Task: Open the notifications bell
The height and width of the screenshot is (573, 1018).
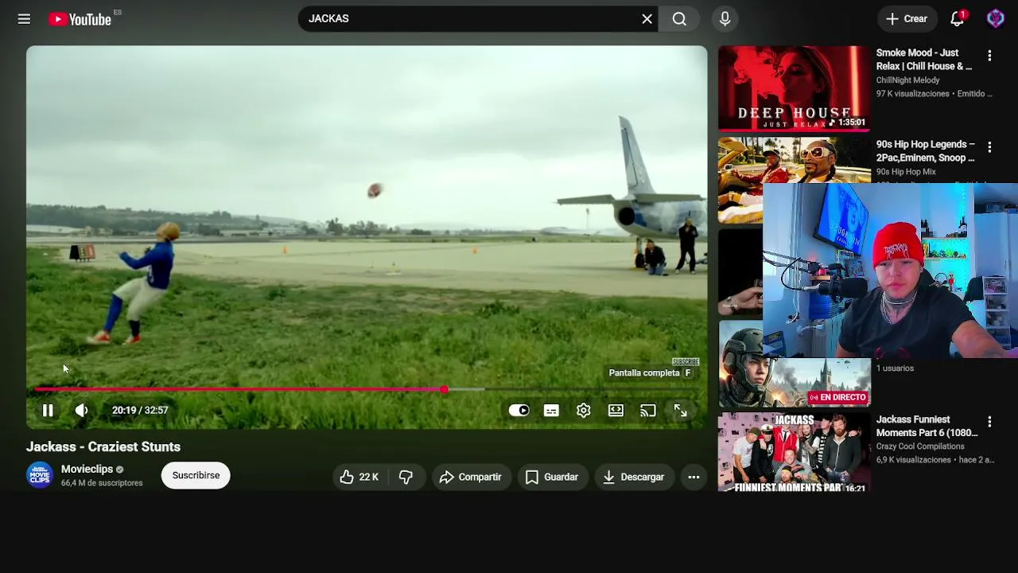Action: [958, 19]
